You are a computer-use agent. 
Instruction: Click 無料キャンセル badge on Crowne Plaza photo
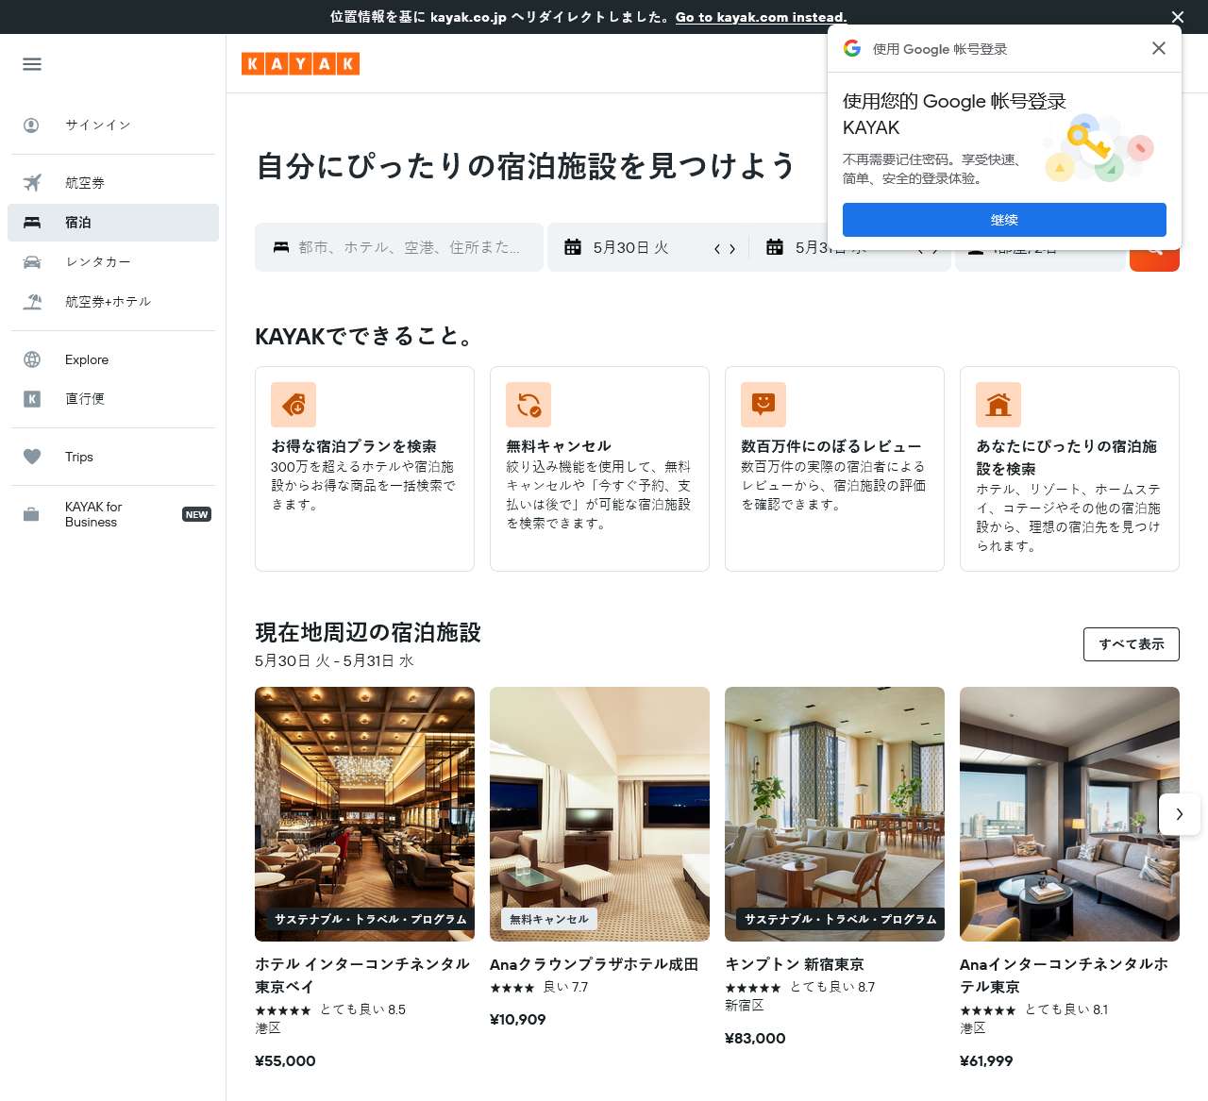[x=549, y=919]
